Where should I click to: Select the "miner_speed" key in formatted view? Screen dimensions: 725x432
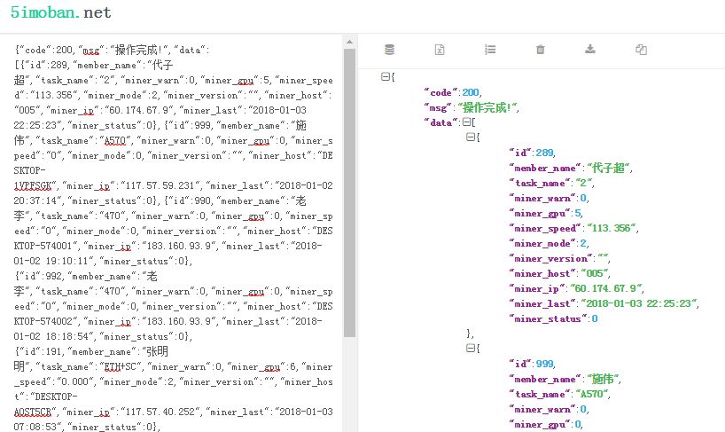545,228
